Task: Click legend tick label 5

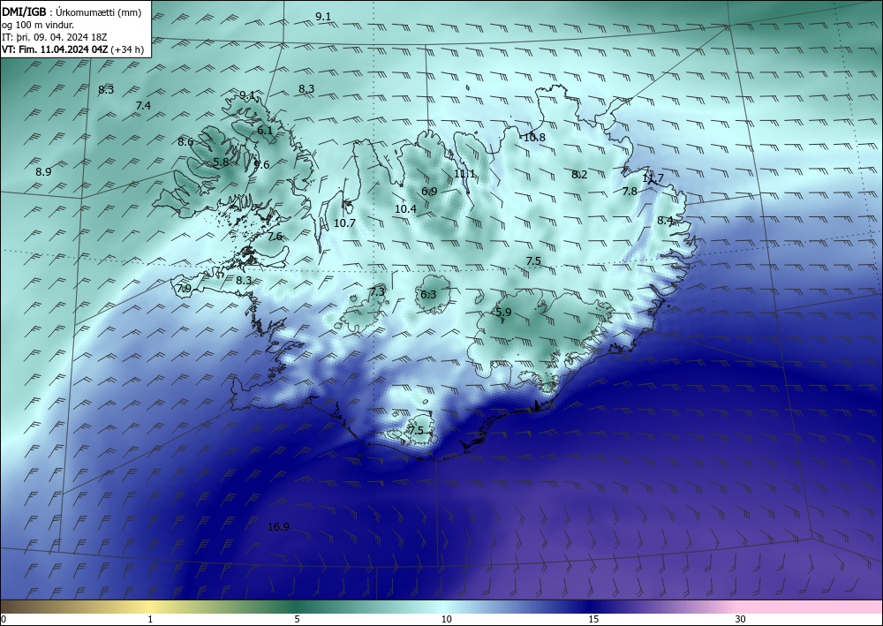Action: tap(297, 619)
